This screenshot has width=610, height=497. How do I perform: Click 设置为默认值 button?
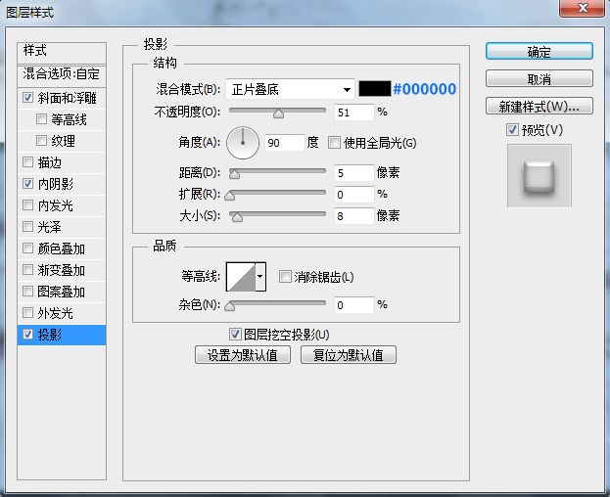pyautogui.click(x=243, y=355)
